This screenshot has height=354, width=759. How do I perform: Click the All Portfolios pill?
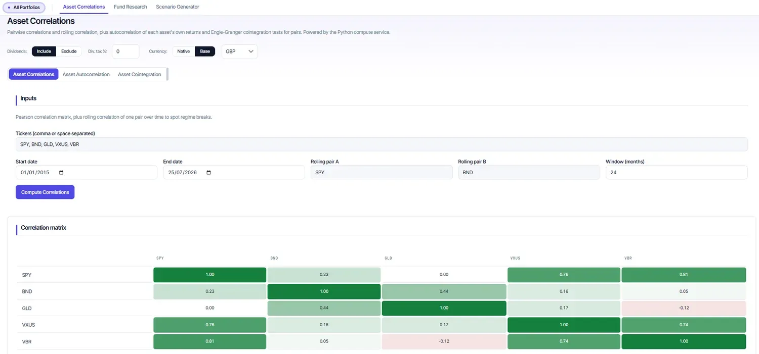point(24,8)
